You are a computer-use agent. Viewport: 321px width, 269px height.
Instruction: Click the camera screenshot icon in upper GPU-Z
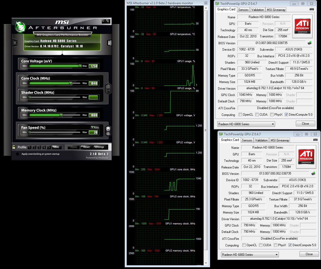click(x=312, y=9)
